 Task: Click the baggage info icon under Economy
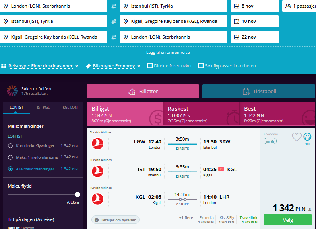pyautogui.click(x=270, y=141)
